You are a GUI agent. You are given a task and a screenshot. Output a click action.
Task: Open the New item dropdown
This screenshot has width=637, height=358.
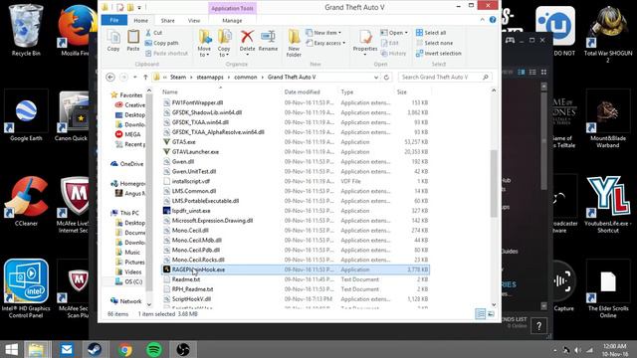pyautogui.click(x=323, y=33)
